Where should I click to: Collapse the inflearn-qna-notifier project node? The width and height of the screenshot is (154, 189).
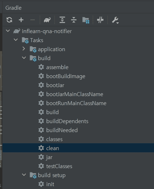(8, 31)
